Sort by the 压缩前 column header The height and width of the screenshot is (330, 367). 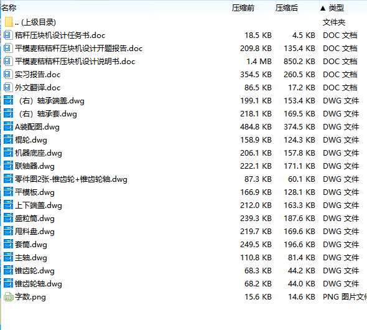pyautogui.click(x=243, y=8)
